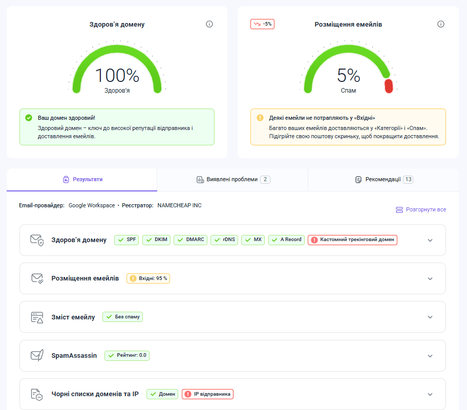Click the -5% trend badge
467x410 pixels.
click(262, 24)
